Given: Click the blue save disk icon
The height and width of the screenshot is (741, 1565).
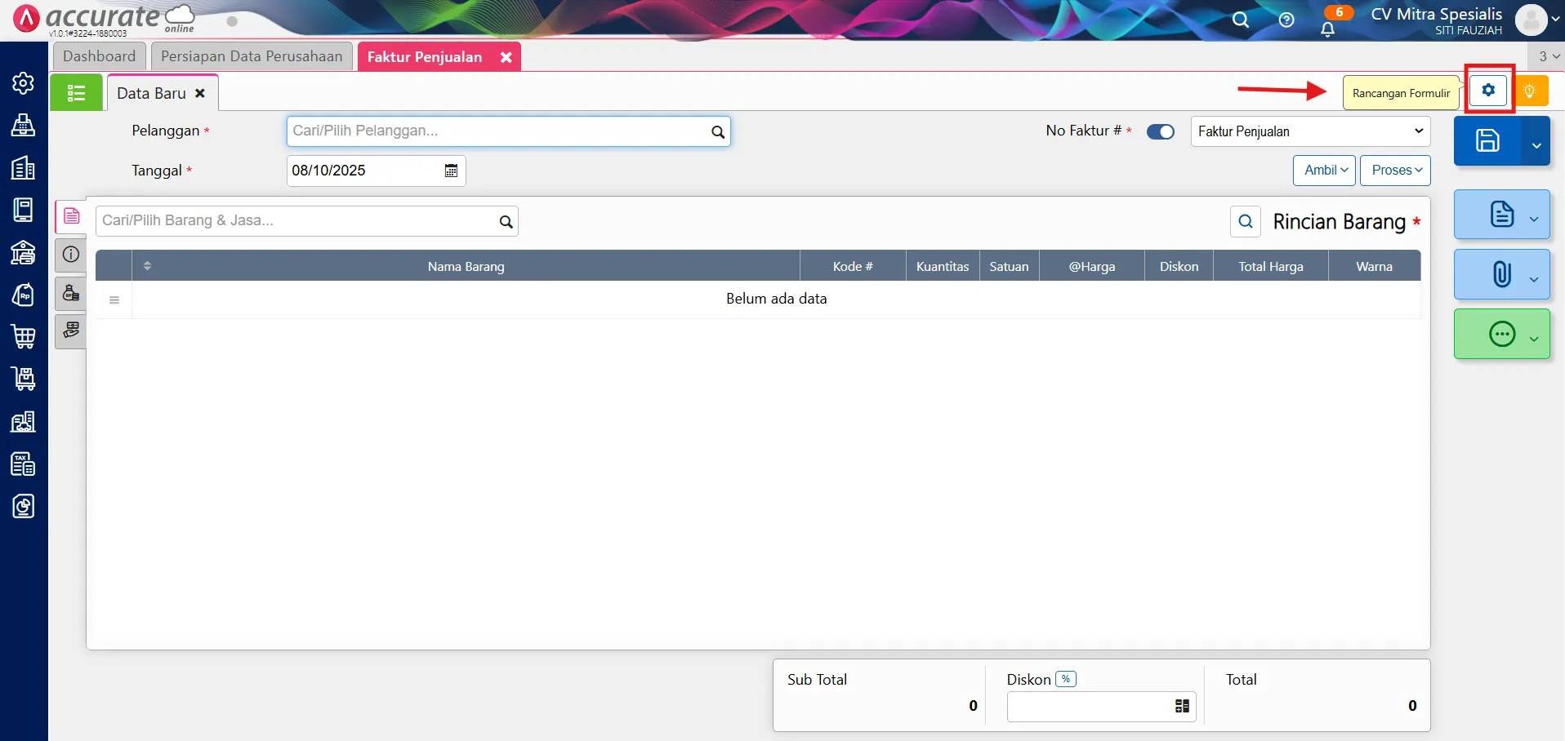Looking at the screenshot, I should pos(1487,141).
